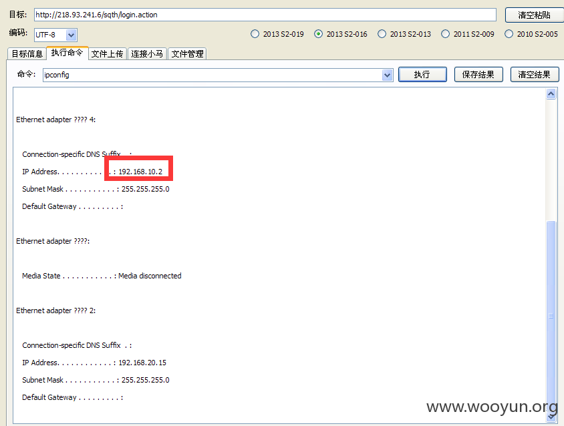The image size is (564, 426).
Task: Click Subnet Mask under 192.168.10.2
Action: tap(96, 189)
